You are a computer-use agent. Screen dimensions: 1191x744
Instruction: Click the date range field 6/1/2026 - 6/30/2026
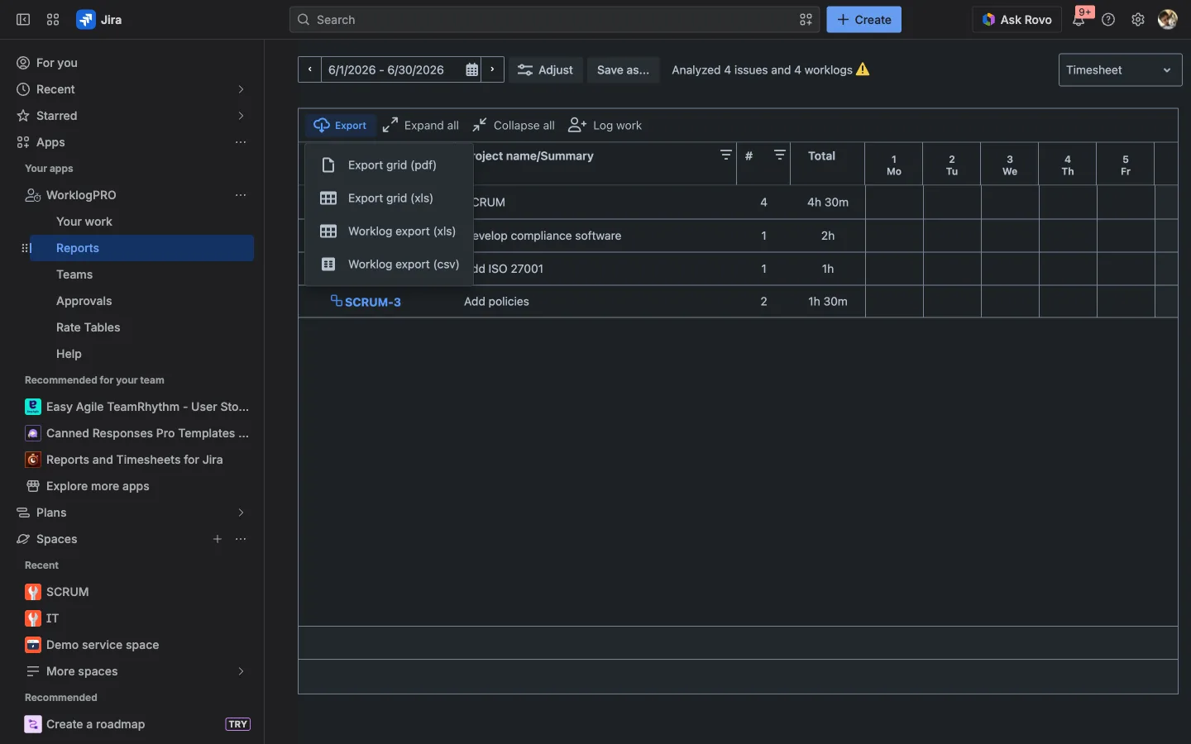[386, 70]
